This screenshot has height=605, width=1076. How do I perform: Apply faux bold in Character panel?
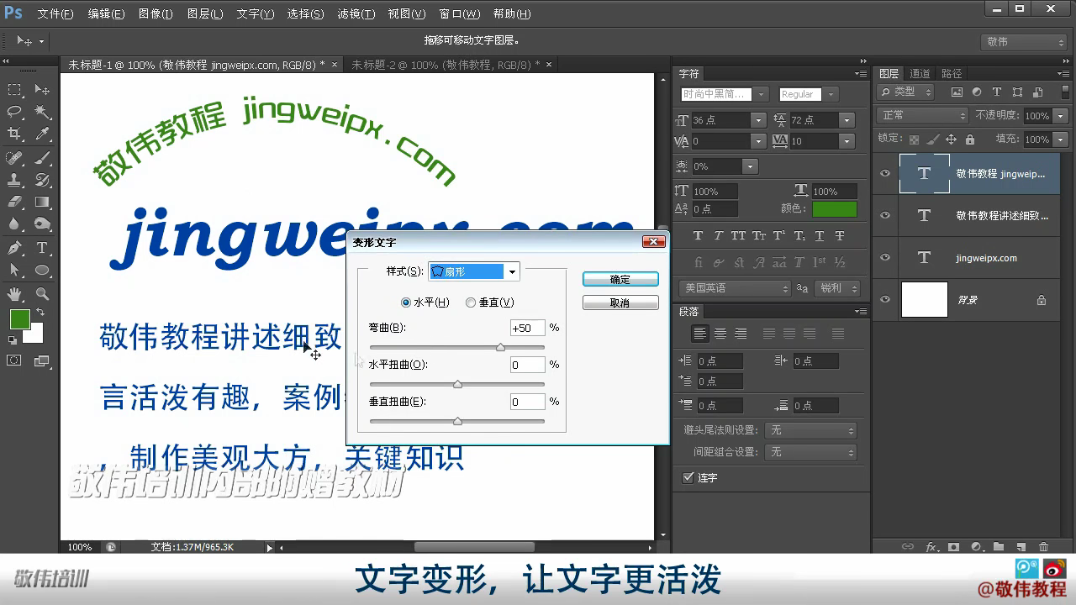pyautogui.click(x=698, y=236)
